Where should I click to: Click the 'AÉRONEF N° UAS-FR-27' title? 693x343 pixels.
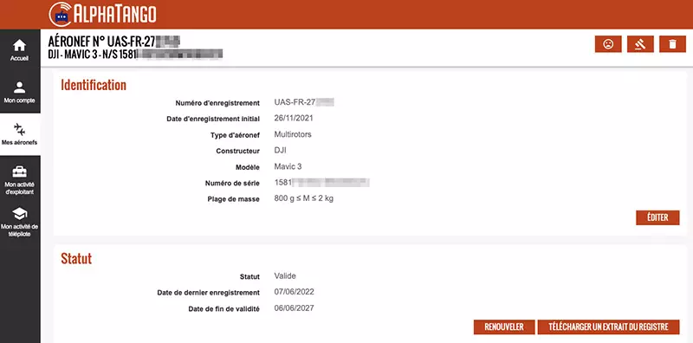101,42
